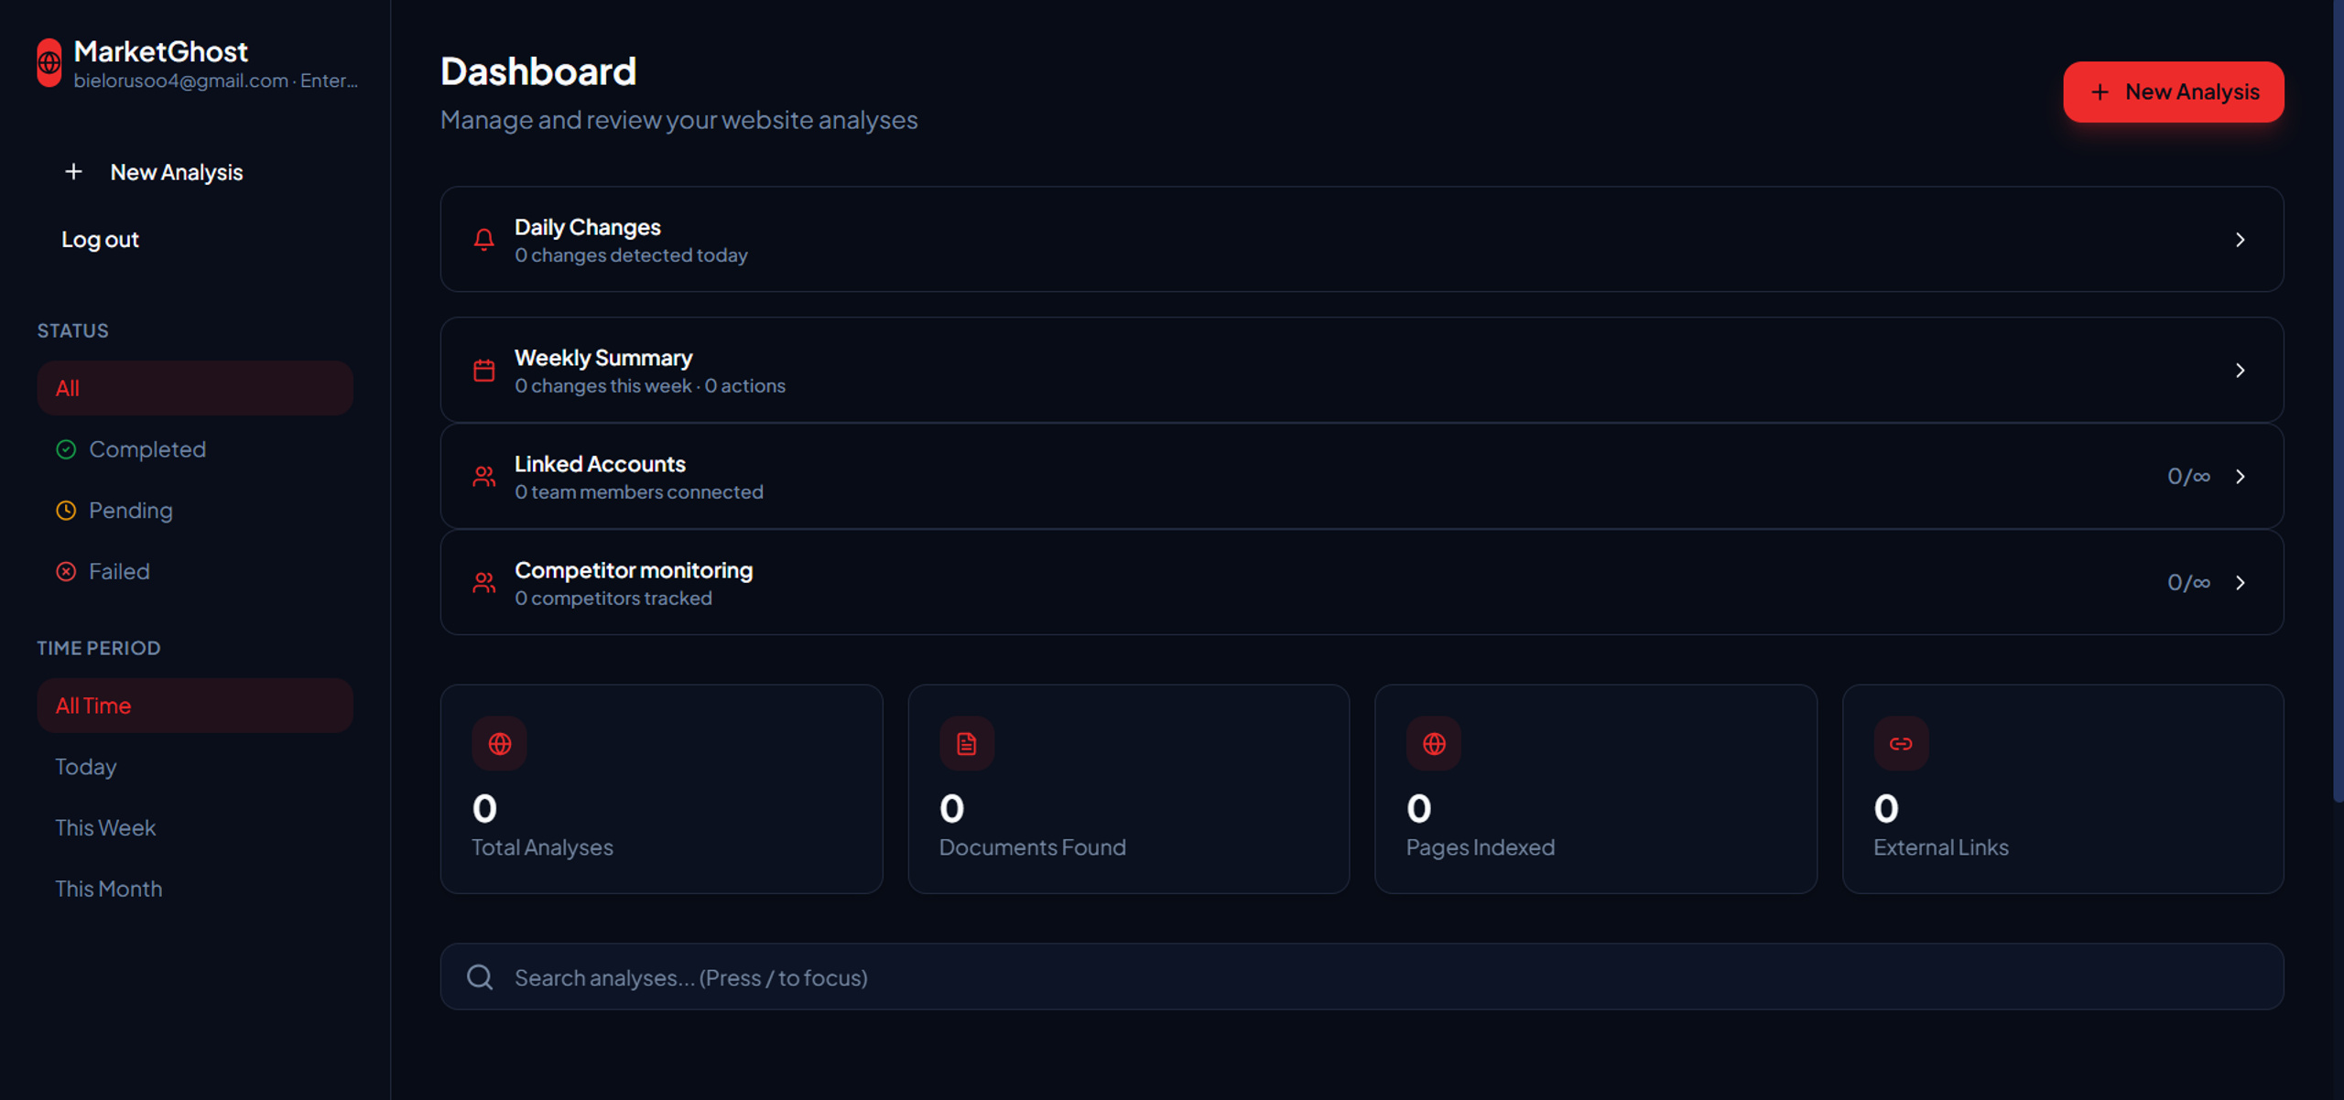
Task: Open Competitor monitoring via its chevron
Action: [2240, 583]
